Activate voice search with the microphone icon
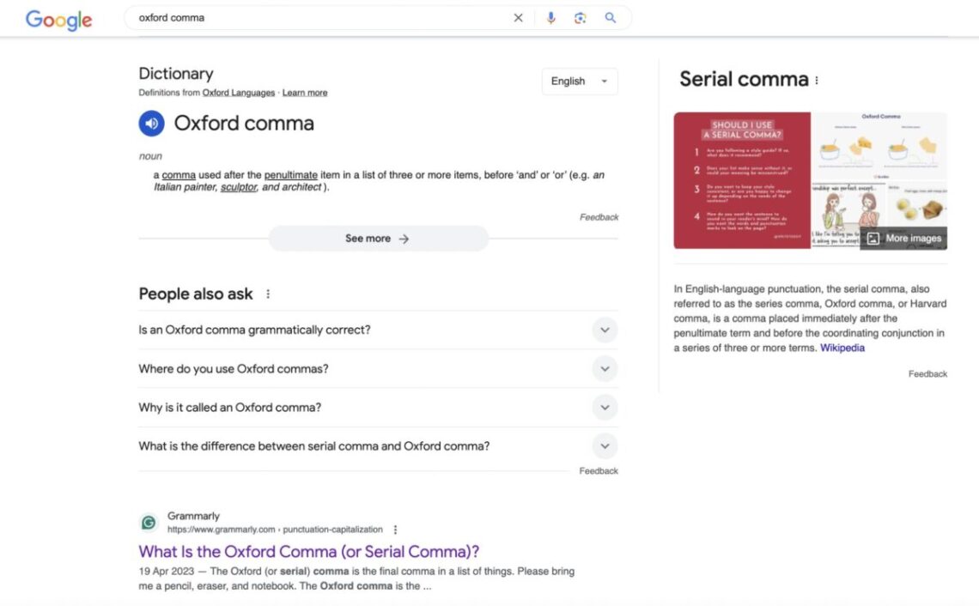 tap(550, 17)
